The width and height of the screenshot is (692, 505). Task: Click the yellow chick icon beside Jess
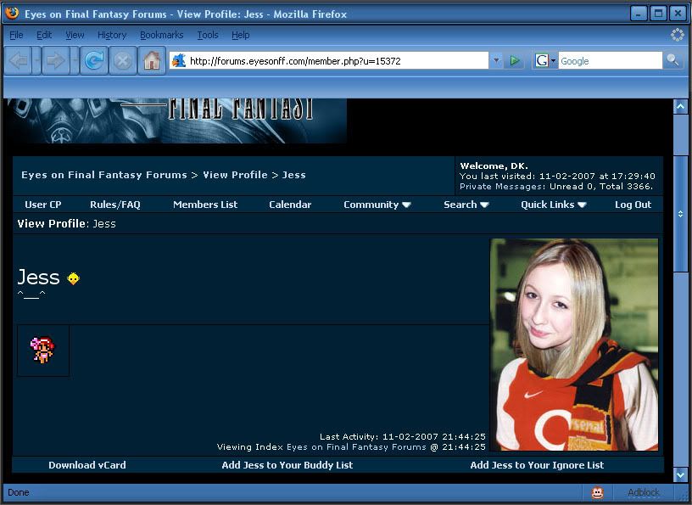click(x=73, y=278)
